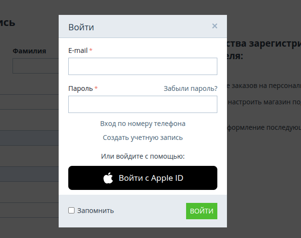
Task: Click the Пароль field label
Action: [x=81, y=88]
